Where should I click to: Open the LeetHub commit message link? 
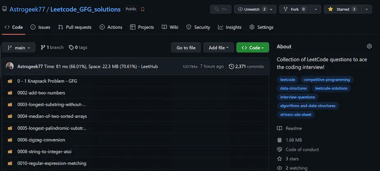(101, 66)
